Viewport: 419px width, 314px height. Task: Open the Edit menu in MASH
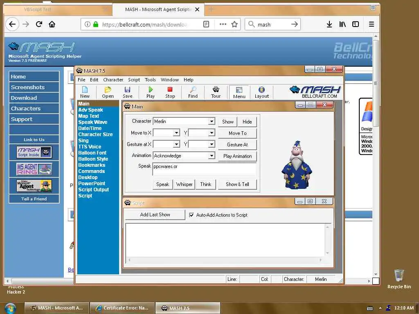click(x=94, y=80)
